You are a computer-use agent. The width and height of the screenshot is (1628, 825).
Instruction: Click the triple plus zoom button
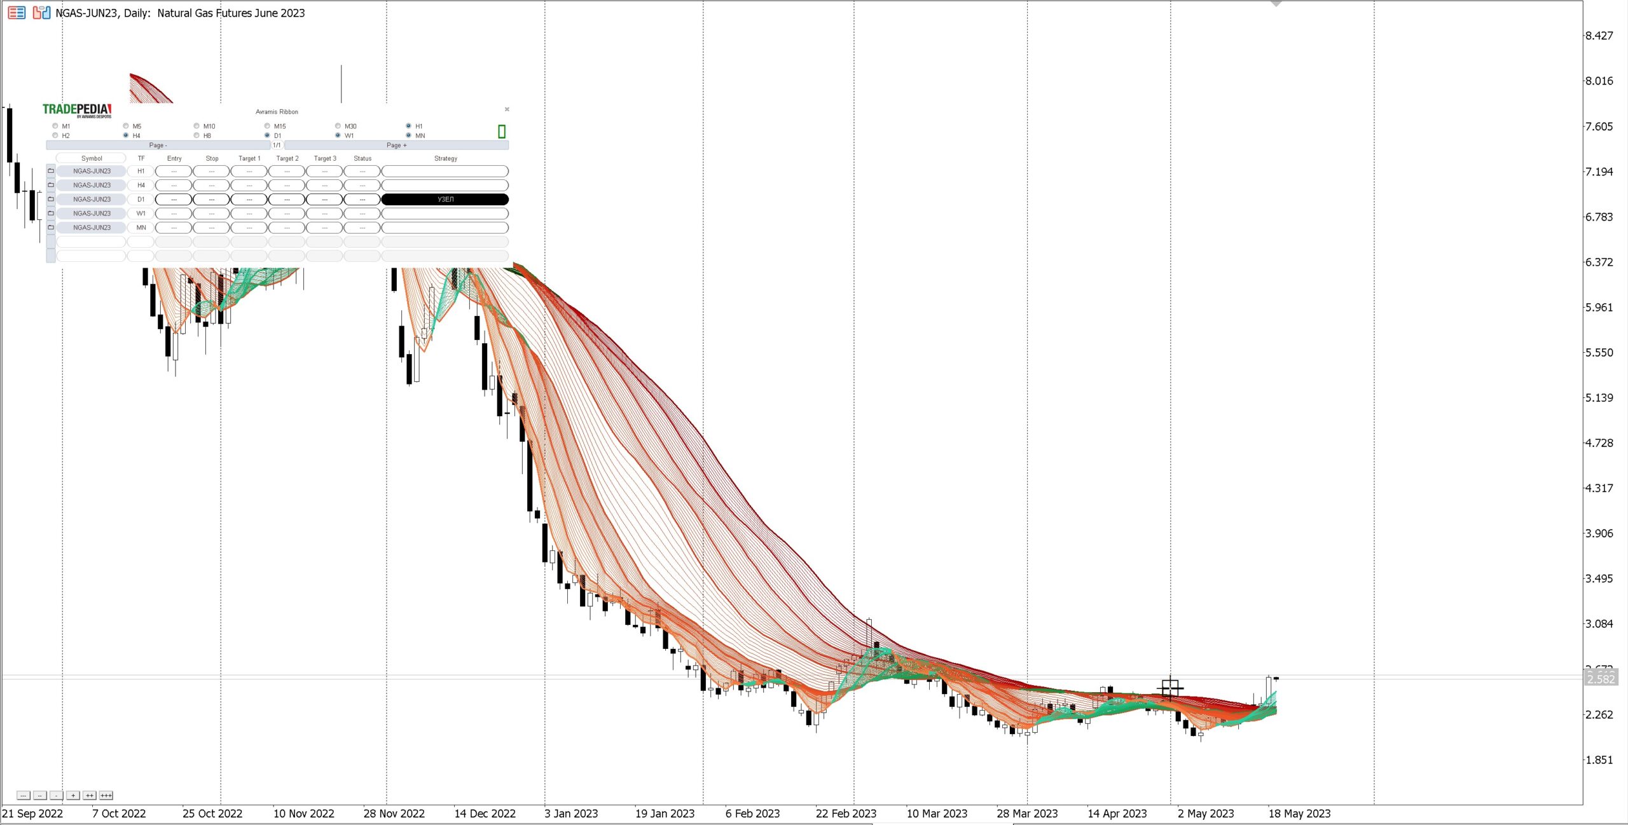[106, 795]
